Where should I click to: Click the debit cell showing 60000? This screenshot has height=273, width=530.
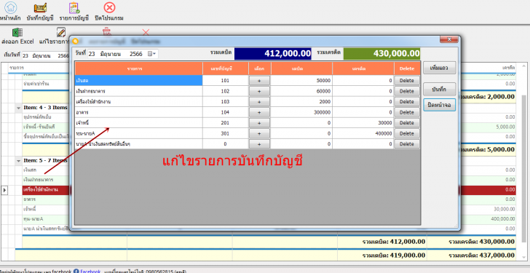(x=301, y=91)
